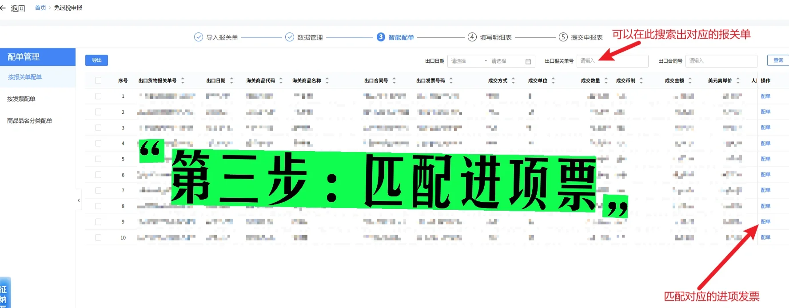Check the checkbox for row 2

(x=98, y=112)
